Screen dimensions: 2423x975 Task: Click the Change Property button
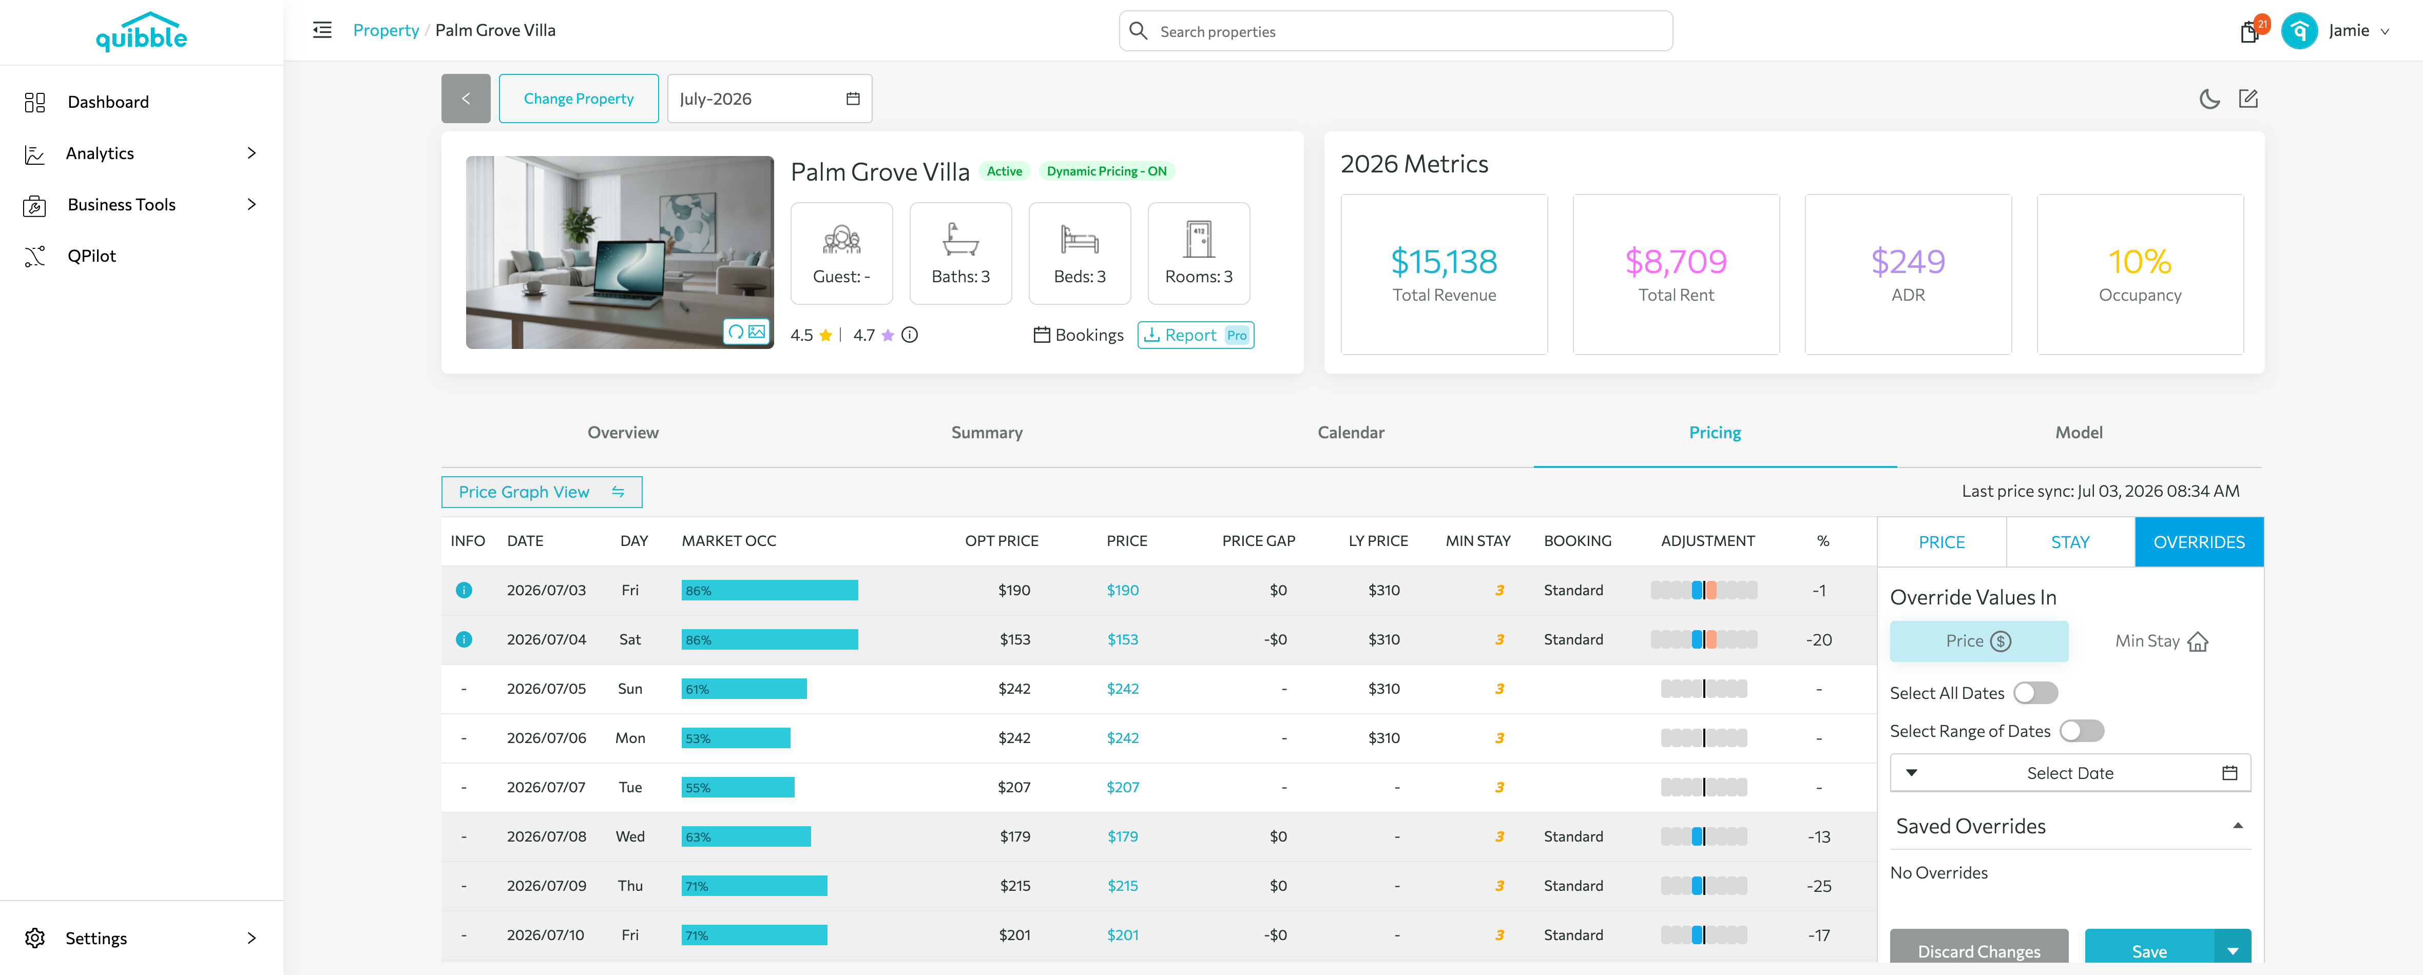[579, 99]
